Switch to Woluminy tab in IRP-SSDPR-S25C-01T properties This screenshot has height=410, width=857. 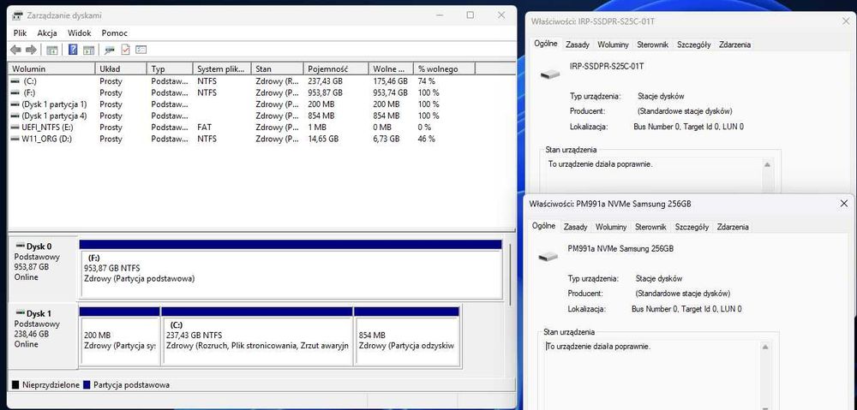(x=613, y=45)
